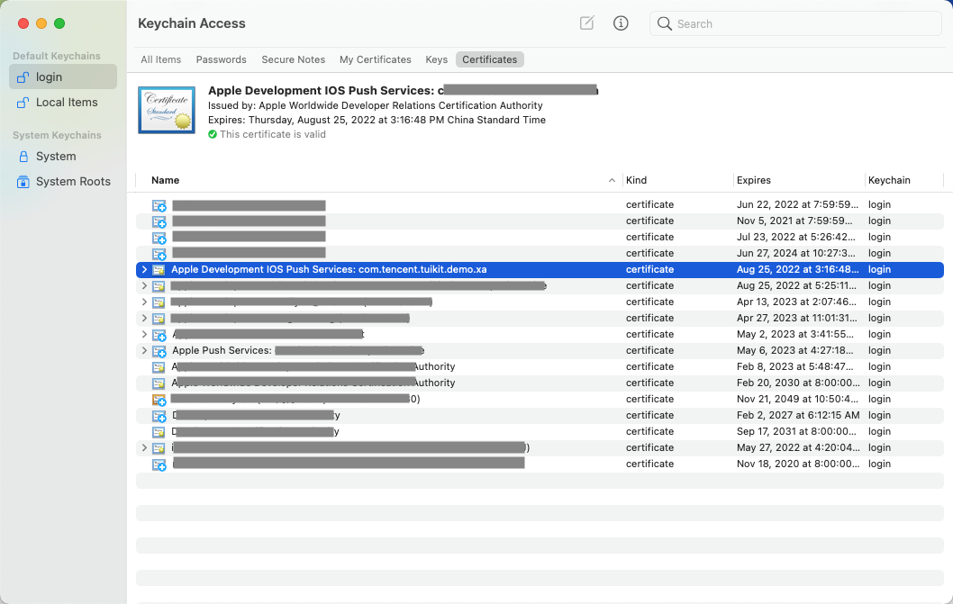The height and width of the screenshot is (604, 953).
Task: Switch to My Certificates tab
Action: (x=376, y=59)
